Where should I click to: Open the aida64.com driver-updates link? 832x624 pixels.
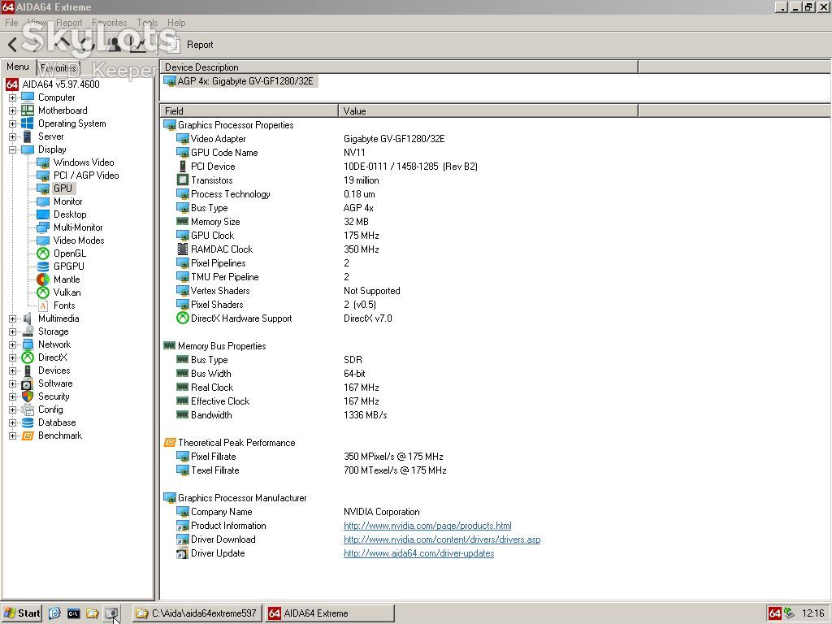(418, 553)
